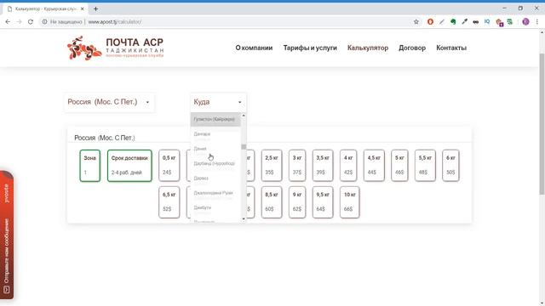
Task: Select the 3,5 кг 39$ tariff card
Action: pos(323,166)
